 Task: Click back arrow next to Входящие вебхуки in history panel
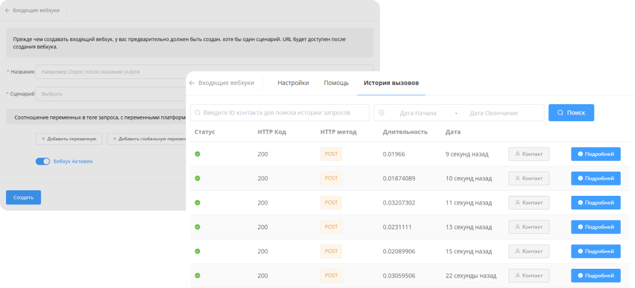pyautogui.click(x=192, y=83)
